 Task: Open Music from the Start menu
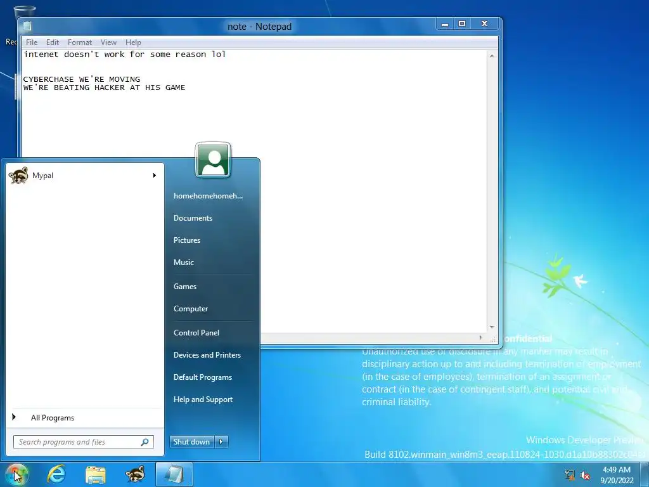pyautogui.click(x=183, y=263)
